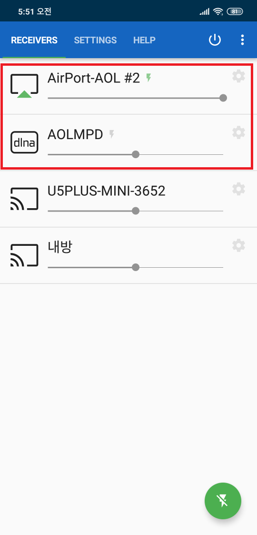Open settings gear for AOLMPD
Screen dimensions: 257x535
coord(238,132)
